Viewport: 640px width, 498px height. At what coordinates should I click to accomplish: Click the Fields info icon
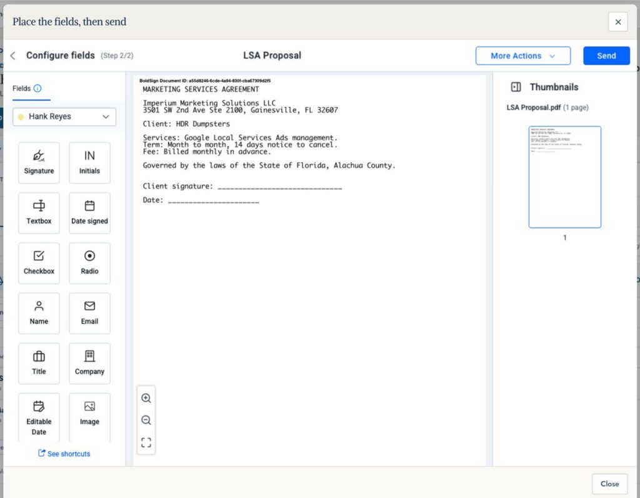(x=37, y=88)
